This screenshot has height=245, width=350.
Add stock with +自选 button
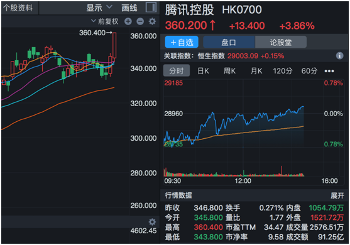coord(182,42)
